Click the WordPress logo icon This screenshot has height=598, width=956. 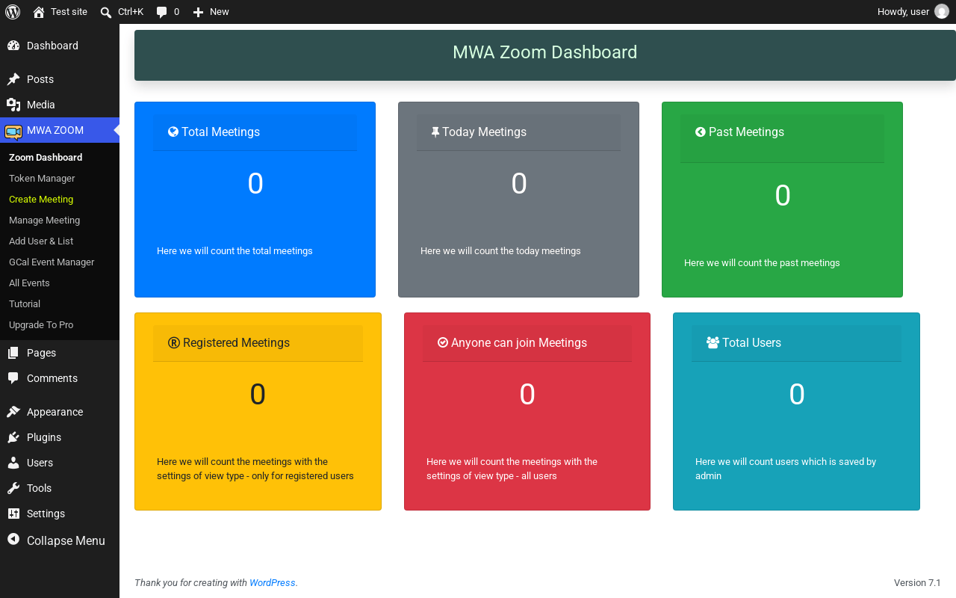[13, 12]
